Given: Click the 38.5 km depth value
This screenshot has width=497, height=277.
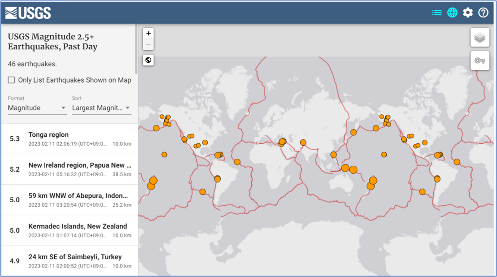Looking at the screenshot, I should pyautogui.click(x=122, y=174).
